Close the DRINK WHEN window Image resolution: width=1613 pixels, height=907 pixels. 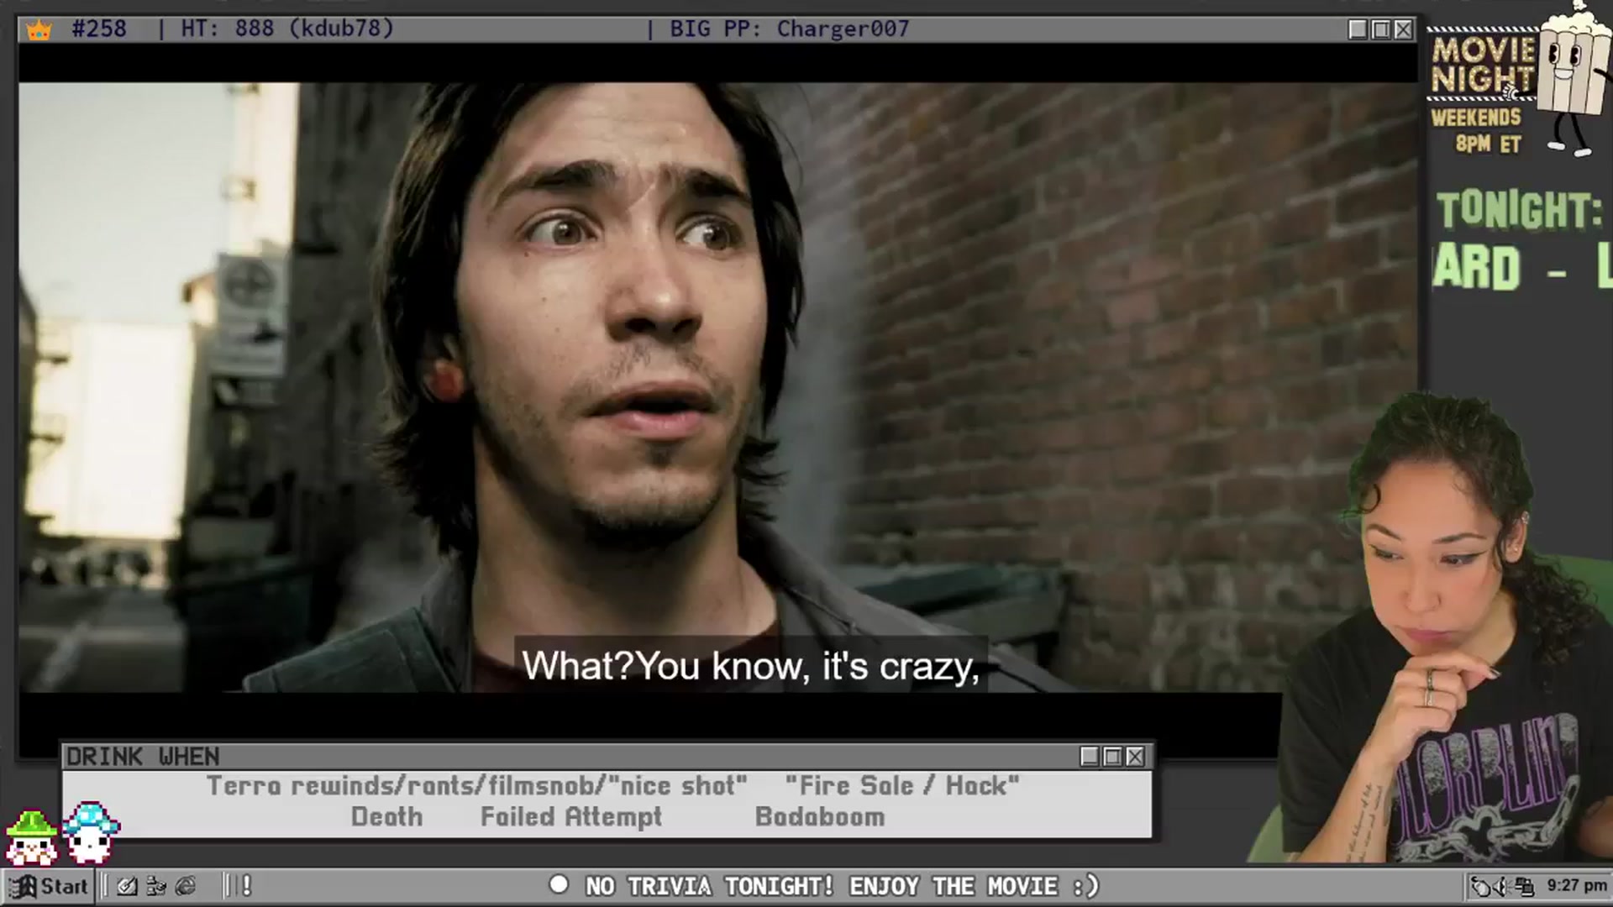pos(1135,757)
